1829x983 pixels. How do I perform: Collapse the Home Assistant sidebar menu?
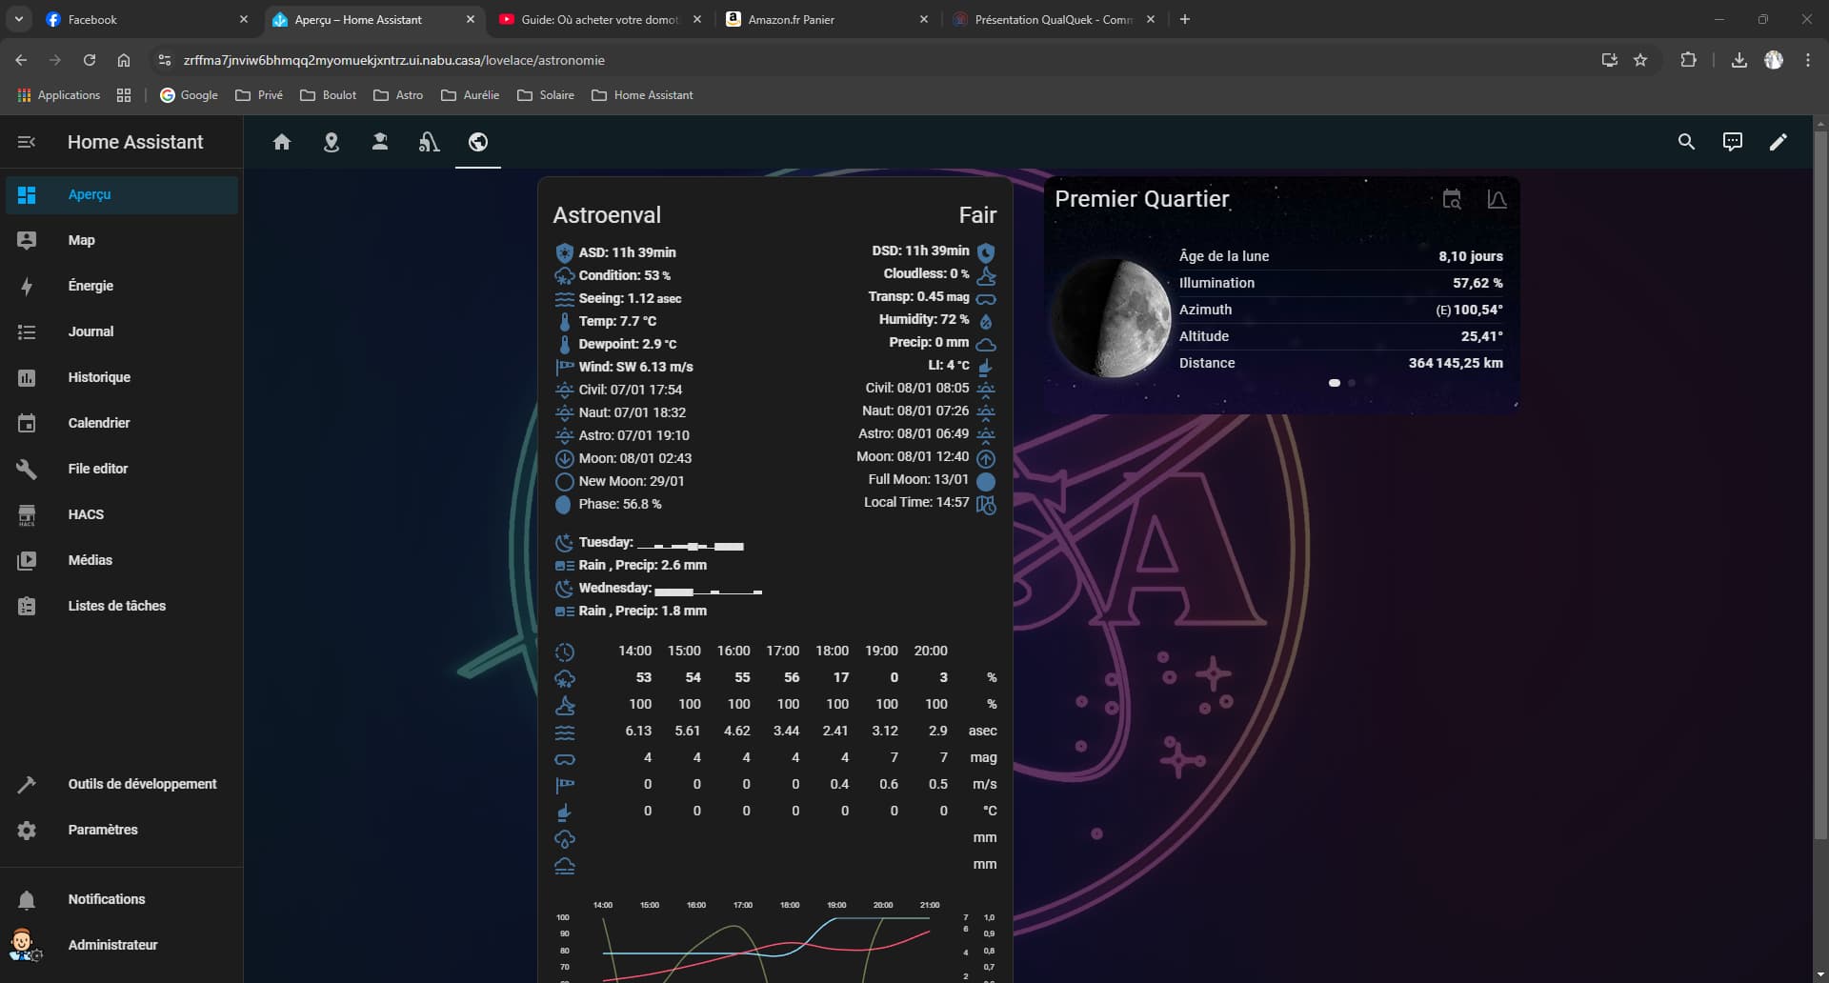pos(27,142)
